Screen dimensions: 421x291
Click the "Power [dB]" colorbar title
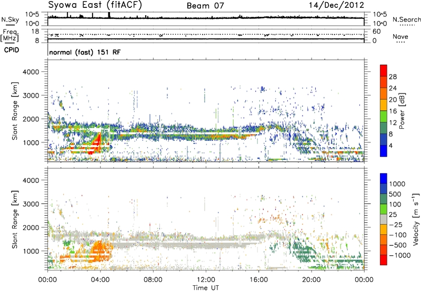point(402,111)
